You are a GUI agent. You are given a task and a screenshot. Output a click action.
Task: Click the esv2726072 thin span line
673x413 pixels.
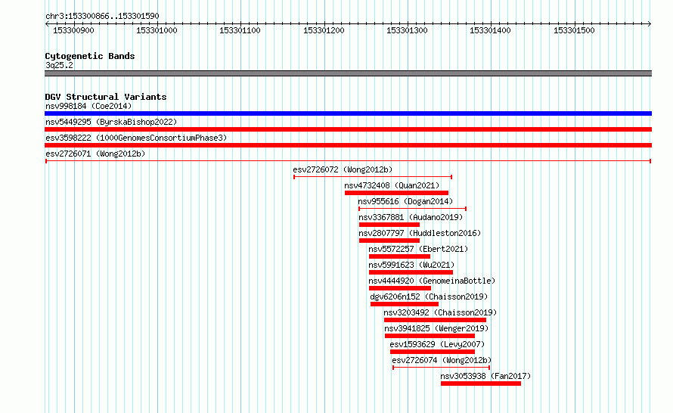point(373,177)
